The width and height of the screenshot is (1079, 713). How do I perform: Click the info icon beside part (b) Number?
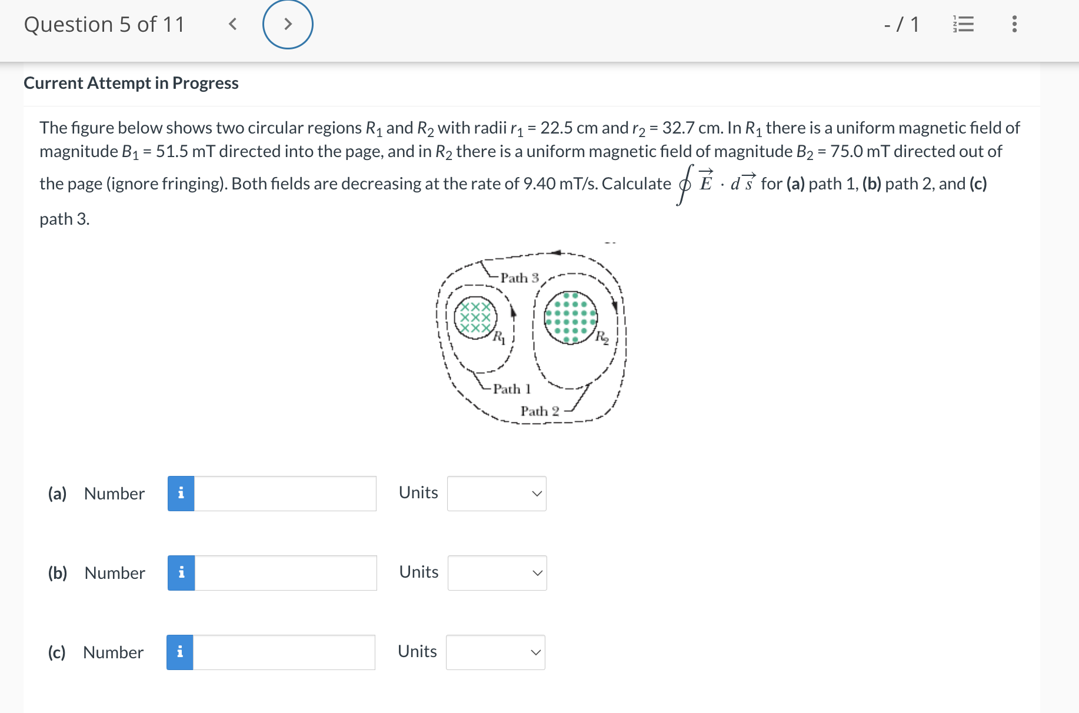[181, 572]
